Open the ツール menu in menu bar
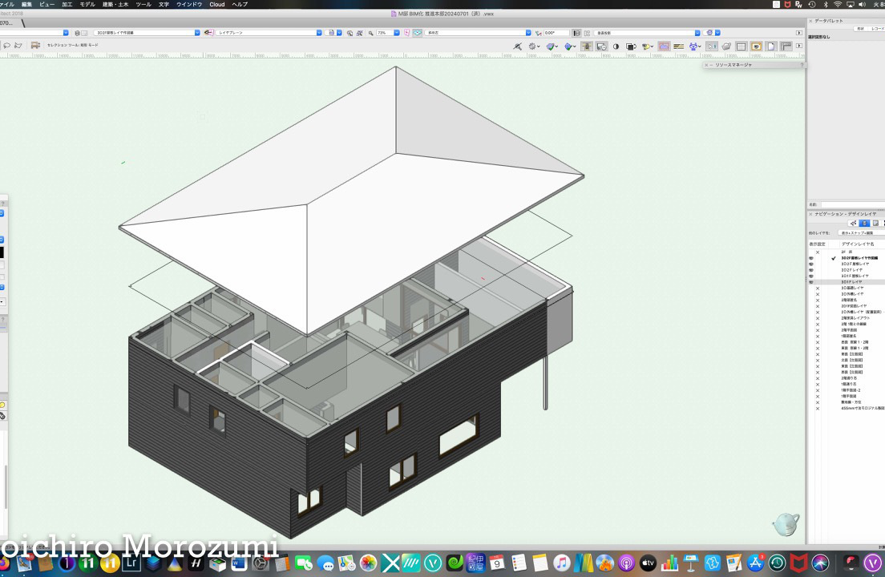This screenshot has width=885, height=577. coord(143,4)
